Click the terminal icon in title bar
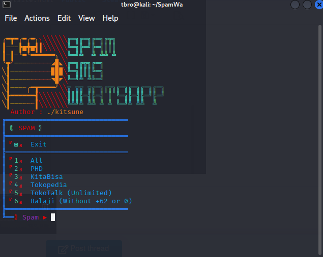The height and width of the screenshot is (257, 323). click(7, 5)
